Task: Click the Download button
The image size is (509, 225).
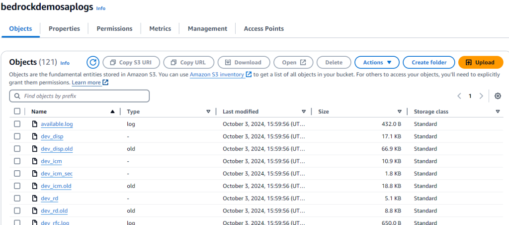Action: coord(244,62)
